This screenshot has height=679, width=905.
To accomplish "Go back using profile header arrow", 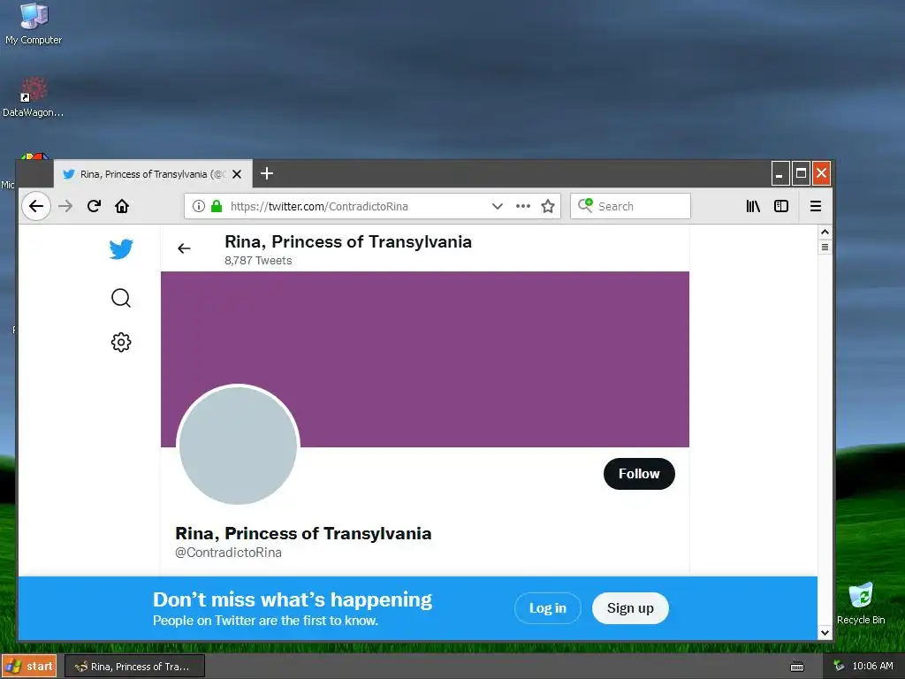I will (x=184, y=248).
